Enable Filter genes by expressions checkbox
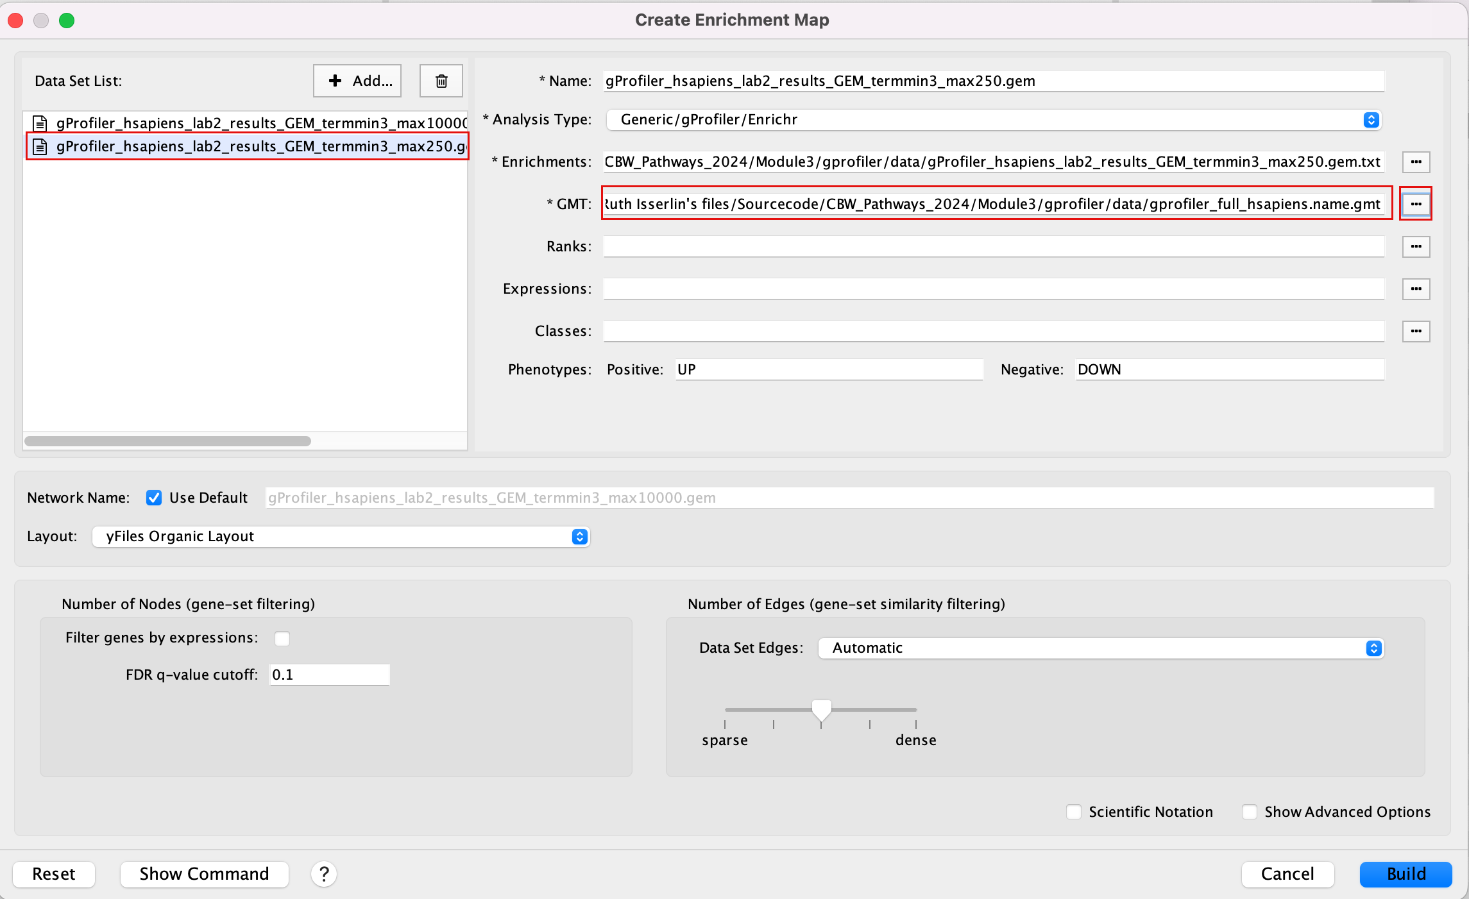1469x899 pixels. 284,638
